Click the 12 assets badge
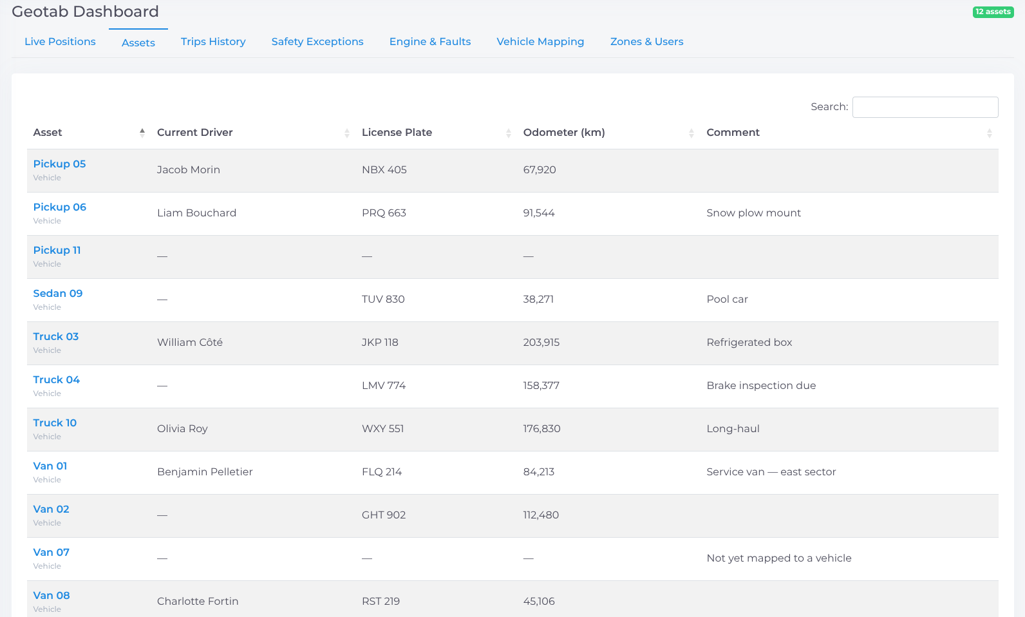 coord(993,12)
